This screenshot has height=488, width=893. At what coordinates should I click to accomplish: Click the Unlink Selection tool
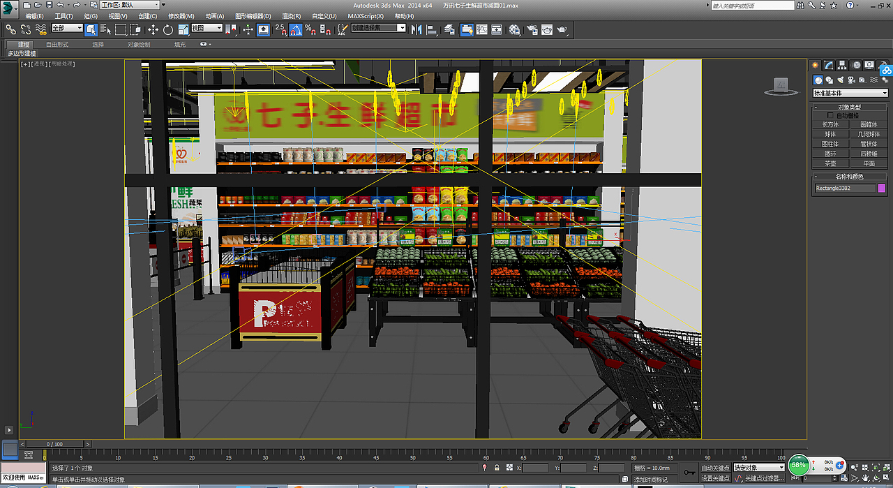[26, 29]
